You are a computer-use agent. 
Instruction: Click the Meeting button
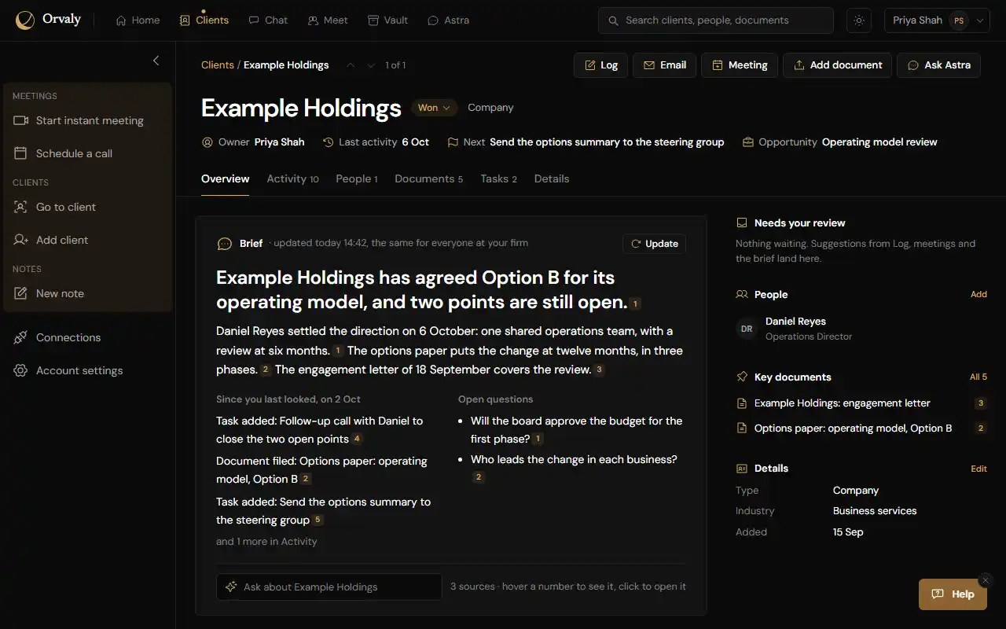[x=740, y=65]
